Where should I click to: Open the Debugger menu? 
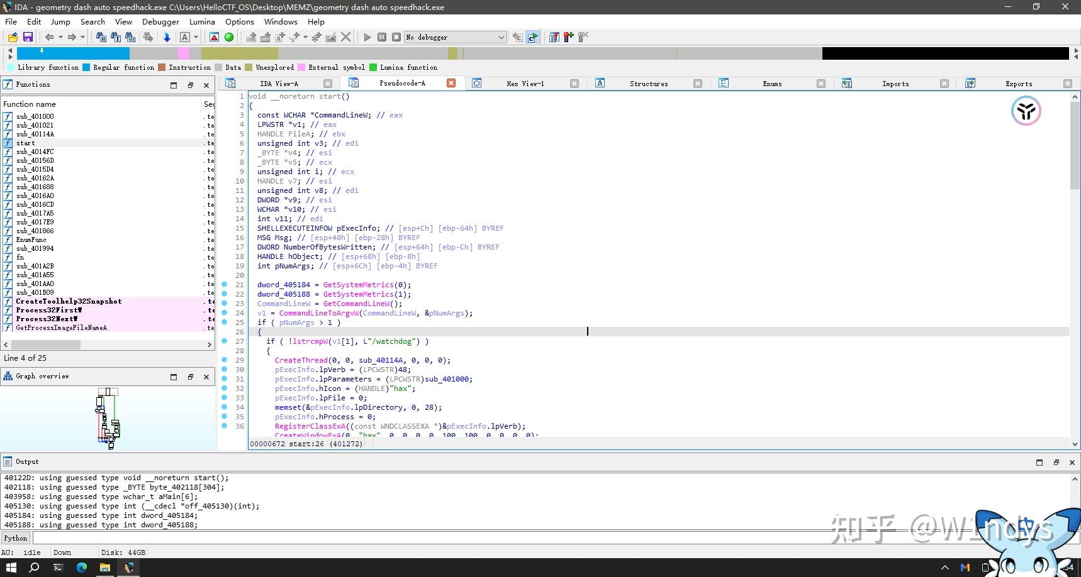coord(160,21)
